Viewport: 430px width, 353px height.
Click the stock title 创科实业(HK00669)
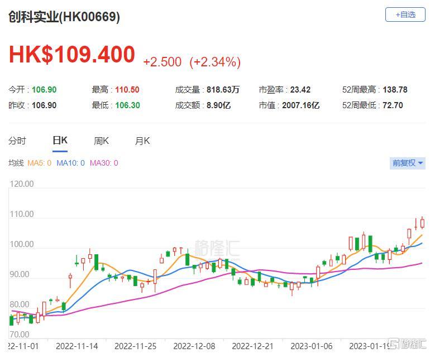click(x=64, y=17)
